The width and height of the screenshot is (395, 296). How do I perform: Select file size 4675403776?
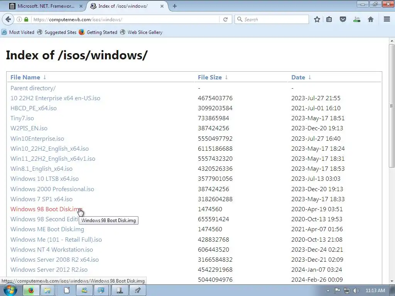(215, 98)
